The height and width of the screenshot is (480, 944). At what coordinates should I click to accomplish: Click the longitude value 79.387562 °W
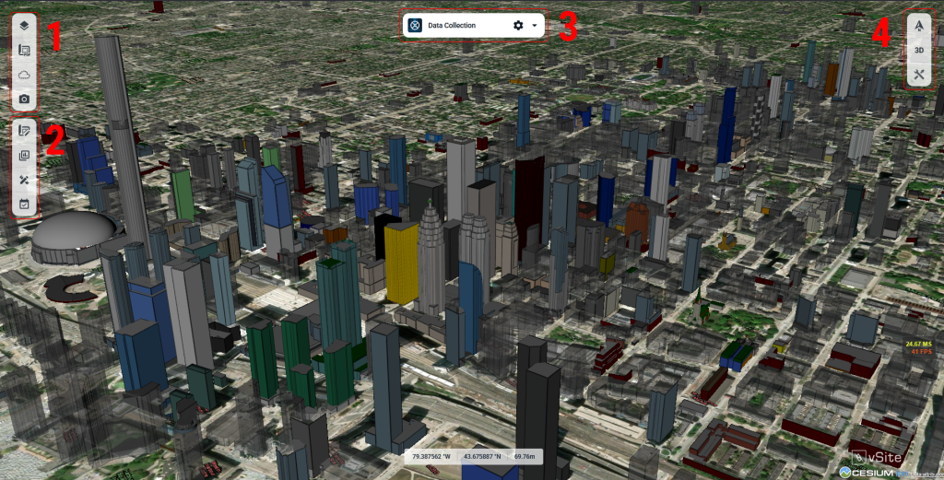click(x=431, y=457)
